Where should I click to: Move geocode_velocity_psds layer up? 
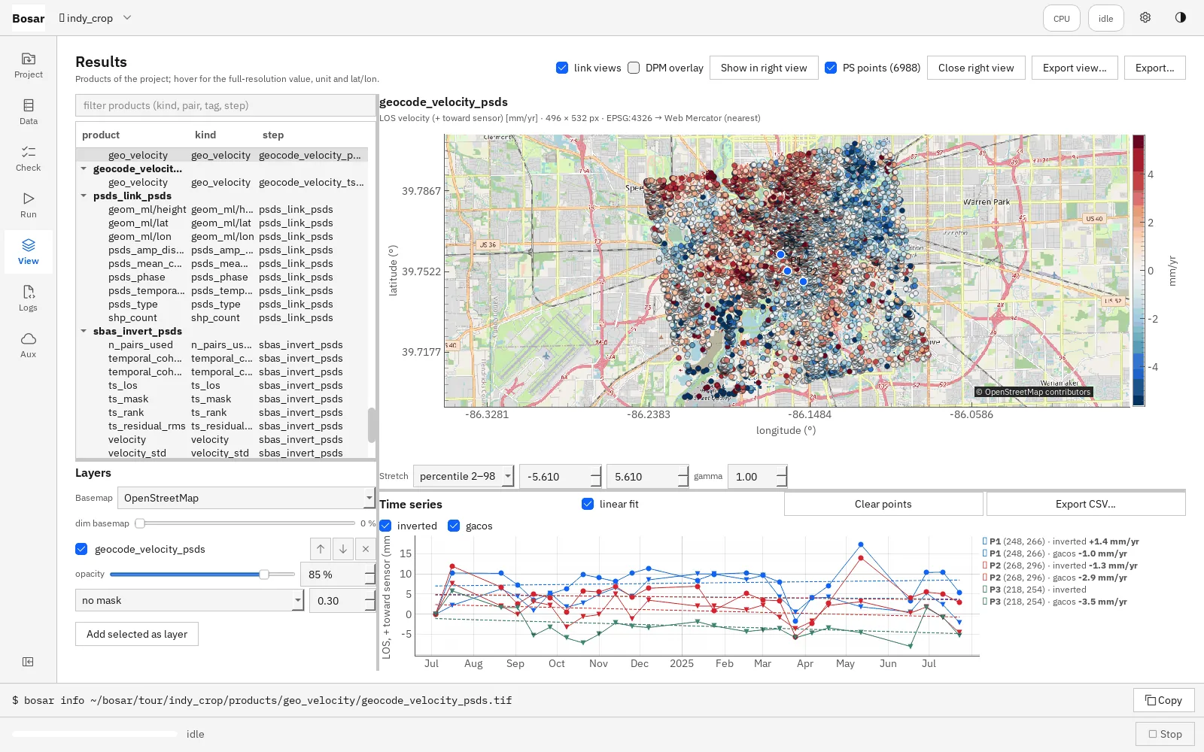pyautogui.click(x=321, y=549)
